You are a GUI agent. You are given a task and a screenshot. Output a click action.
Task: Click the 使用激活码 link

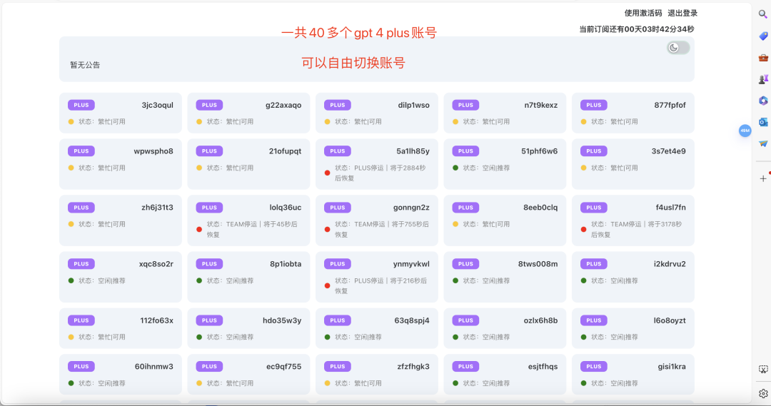click(x=642, y=14)
